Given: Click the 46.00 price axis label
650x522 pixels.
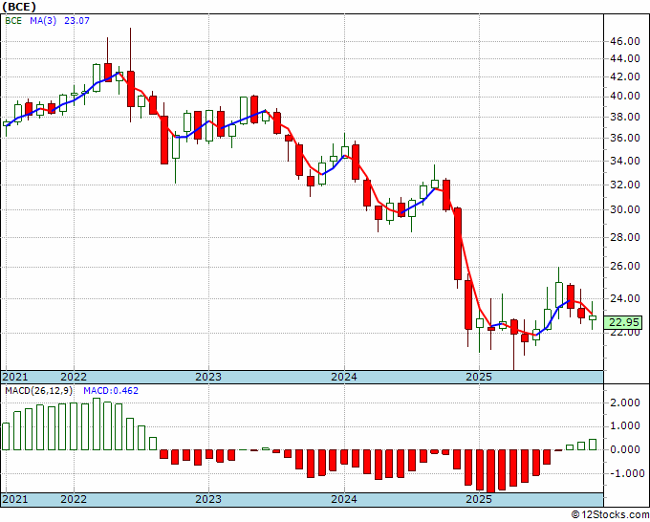Looking at the screenshot, I should point(625,41).
